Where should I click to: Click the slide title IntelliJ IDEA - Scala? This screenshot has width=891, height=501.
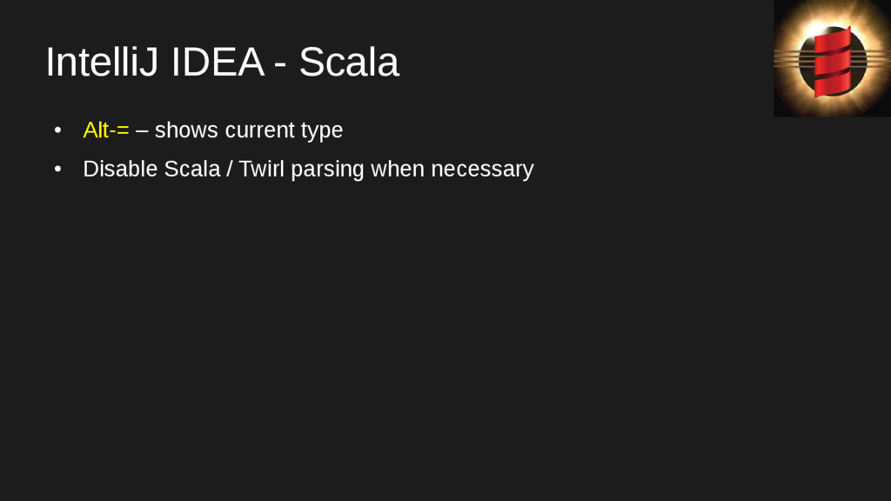pos(222,63)
